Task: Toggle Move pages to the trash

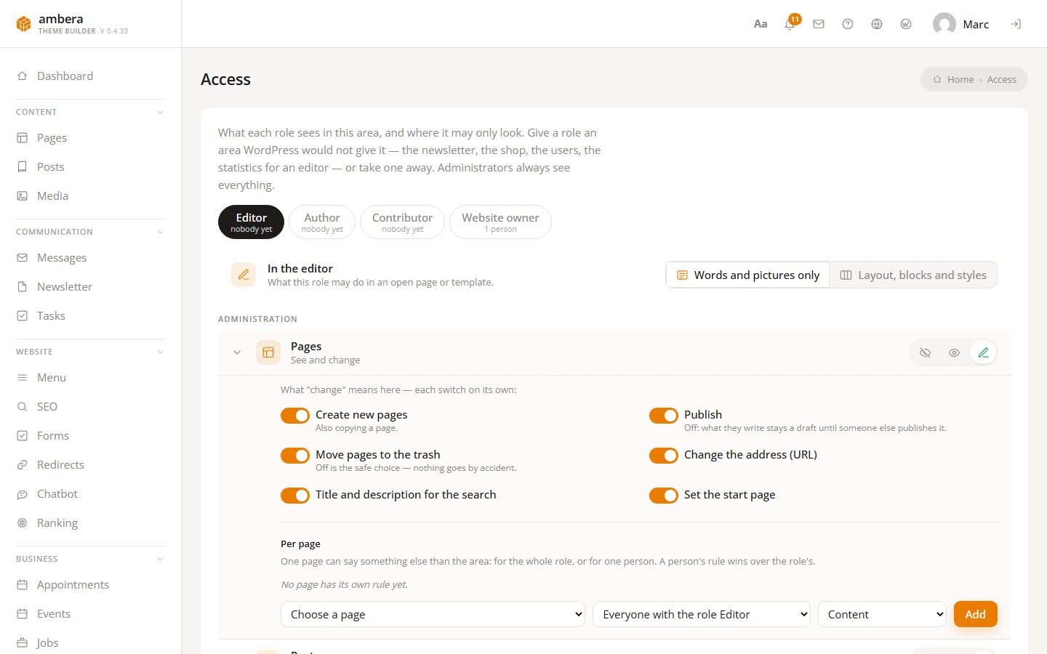Action: coord(295,455)
